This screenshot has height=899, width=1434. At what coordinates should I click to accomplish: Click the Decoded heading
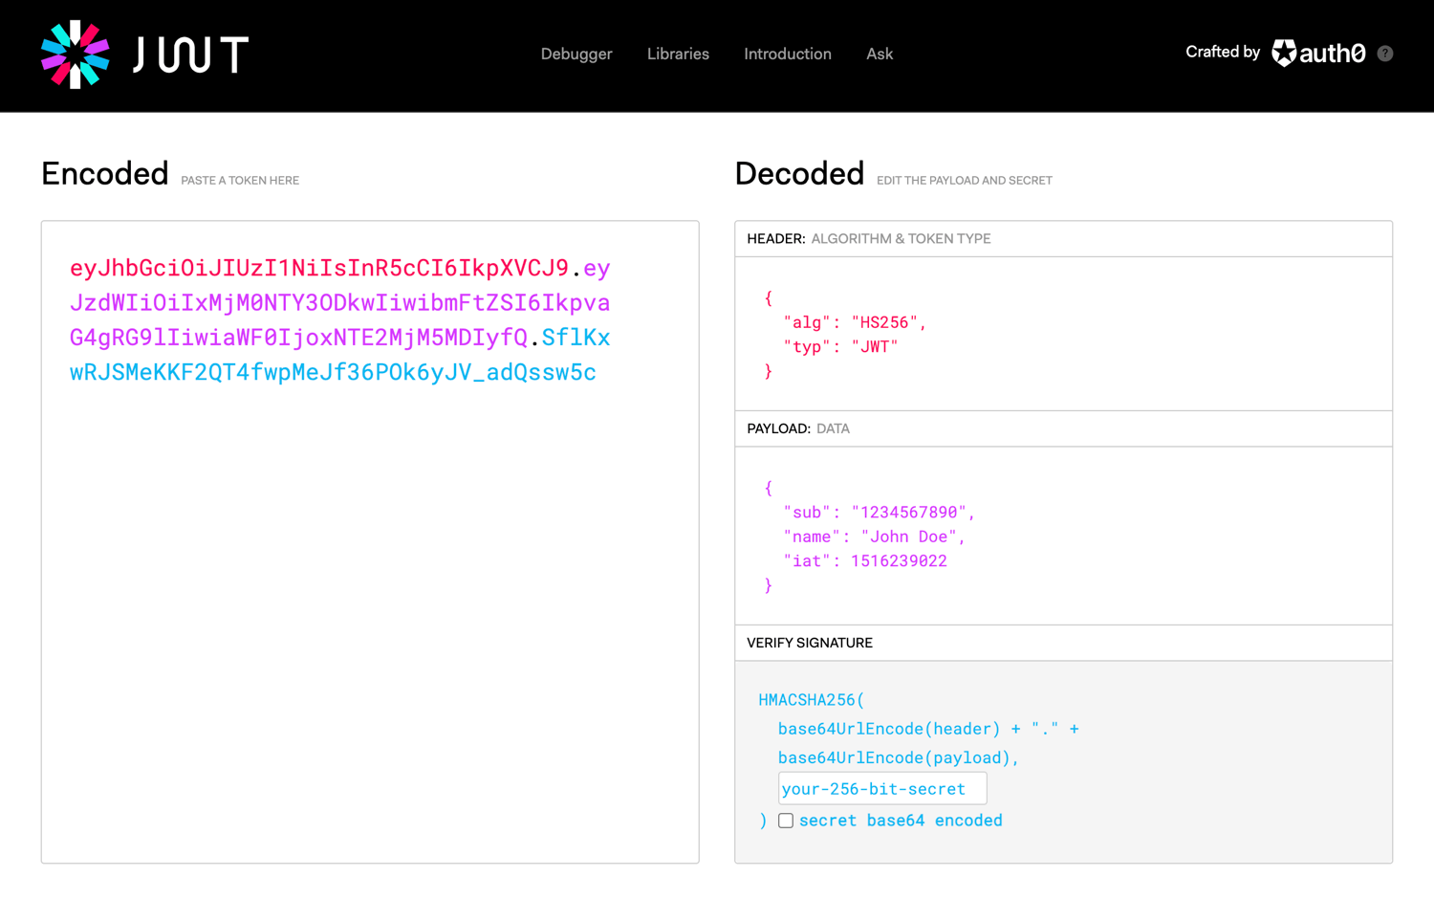799,173
